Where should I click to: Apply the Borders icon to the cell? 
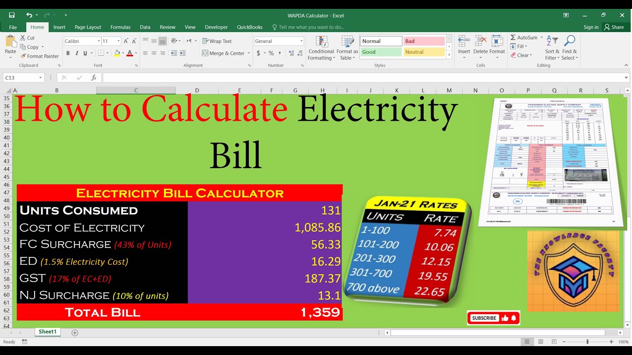[x=101, y=53]
